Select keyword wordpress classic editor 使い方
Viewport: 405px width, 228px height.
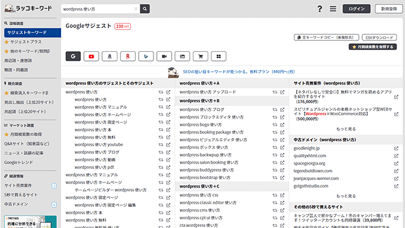point(208,203)
